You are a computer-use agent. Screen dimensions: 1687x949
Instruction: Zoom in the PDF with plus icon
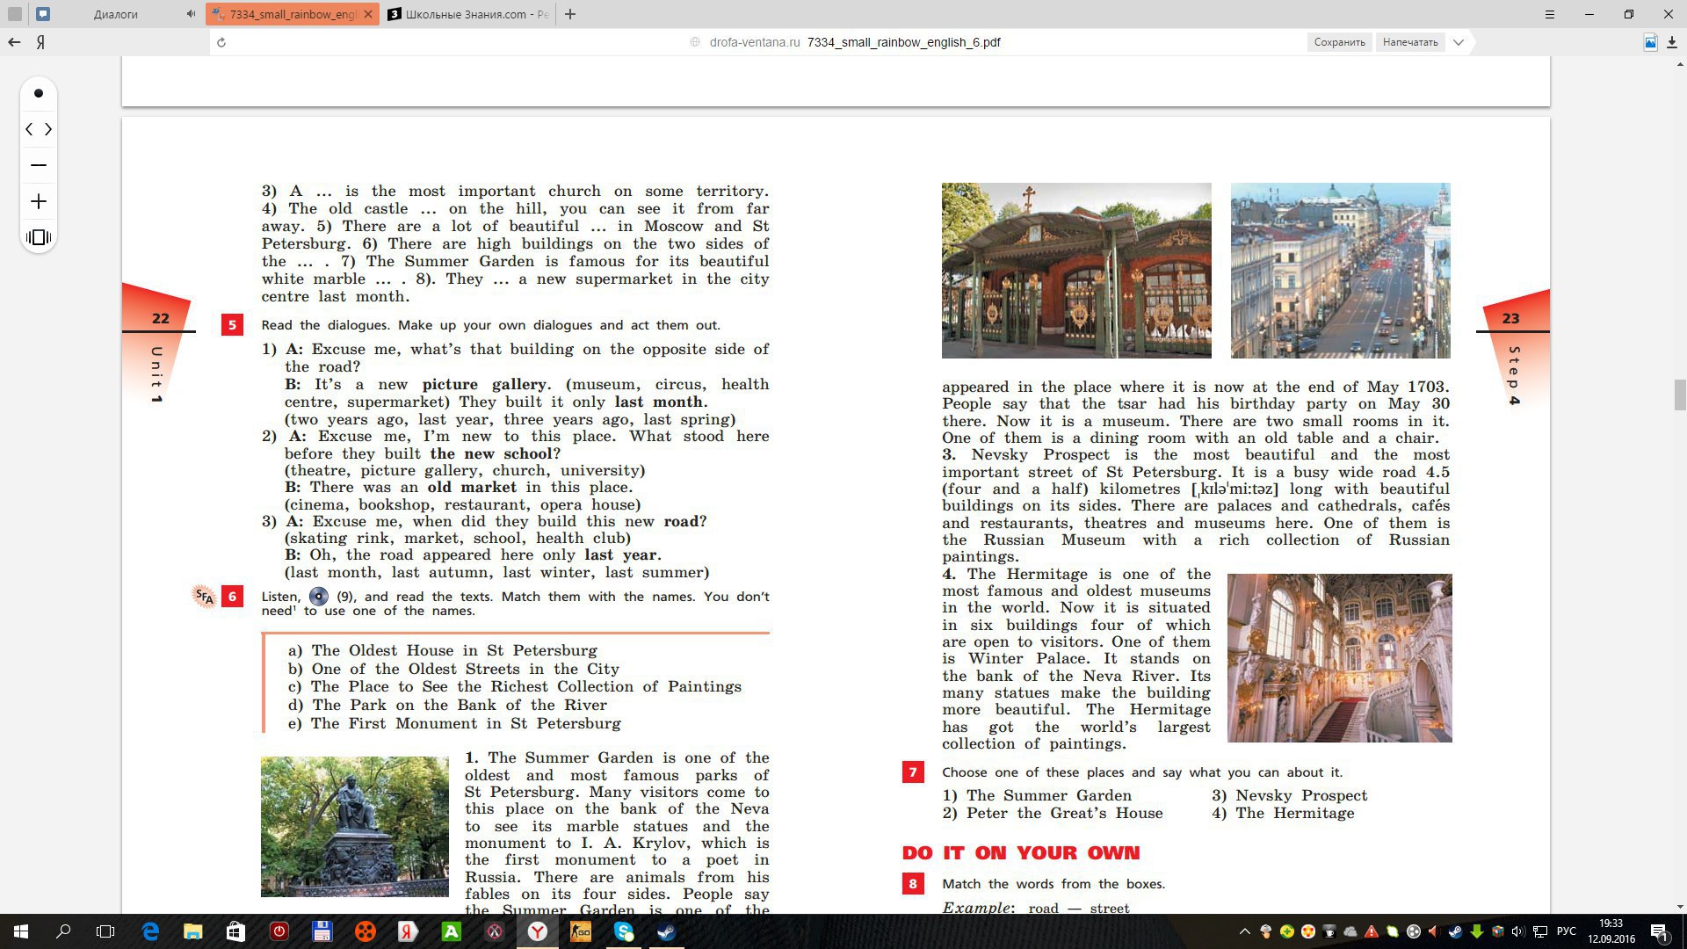coord(39,202)
